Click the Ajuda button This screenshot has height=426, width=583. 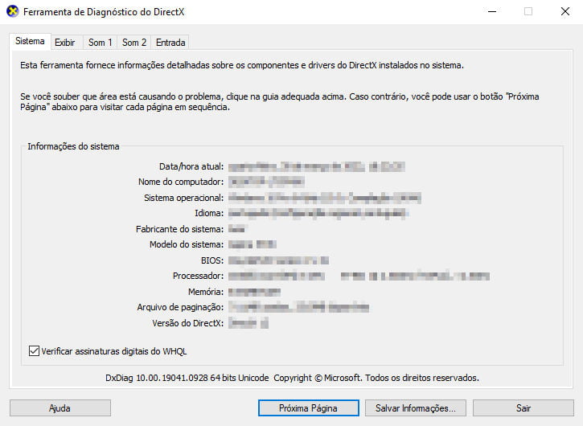[x=60, y=408]
